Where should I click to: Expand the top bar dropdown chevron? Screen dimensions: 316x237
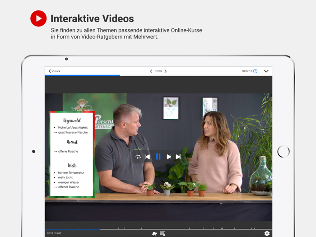266,71
